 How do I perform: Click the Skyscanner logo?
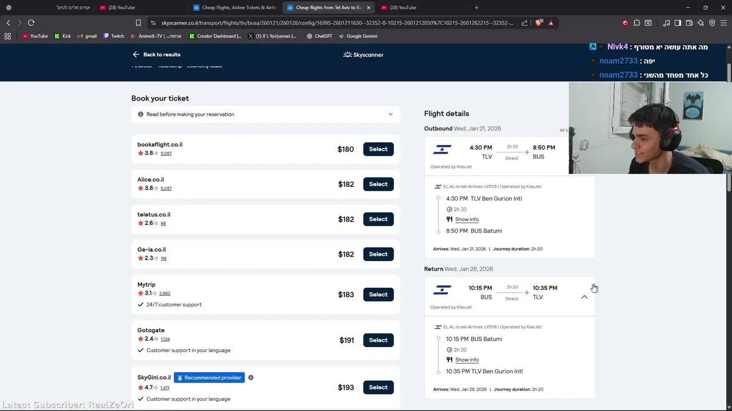[363, 55]
